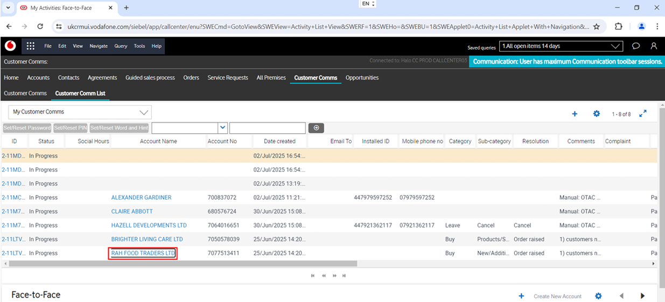Select Customer Comms sub-tab
The width and height of the screenshot is (665, 302).
click(x=25, y=94)
